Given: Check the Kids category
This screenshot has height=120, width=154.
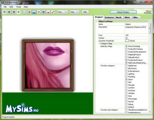Looking at the screenshot, I should pyautogui.click(x=127, y=82).
